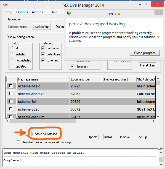Click the log pane scroll down arrow
Viewport: 165px width, 169px height.
click(x=161, y=165)
